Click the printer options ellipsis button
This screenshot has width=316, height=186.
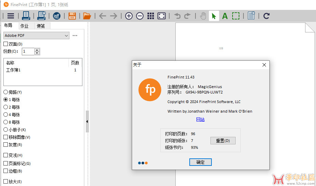point(75,35)
